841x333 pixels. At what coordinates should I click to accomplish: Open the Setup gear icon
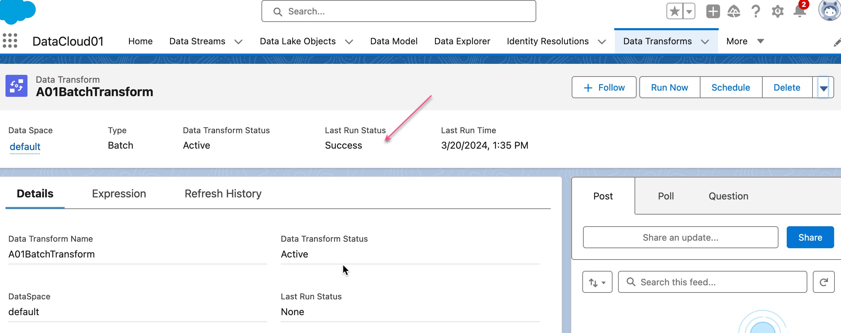tap(777, 11)
